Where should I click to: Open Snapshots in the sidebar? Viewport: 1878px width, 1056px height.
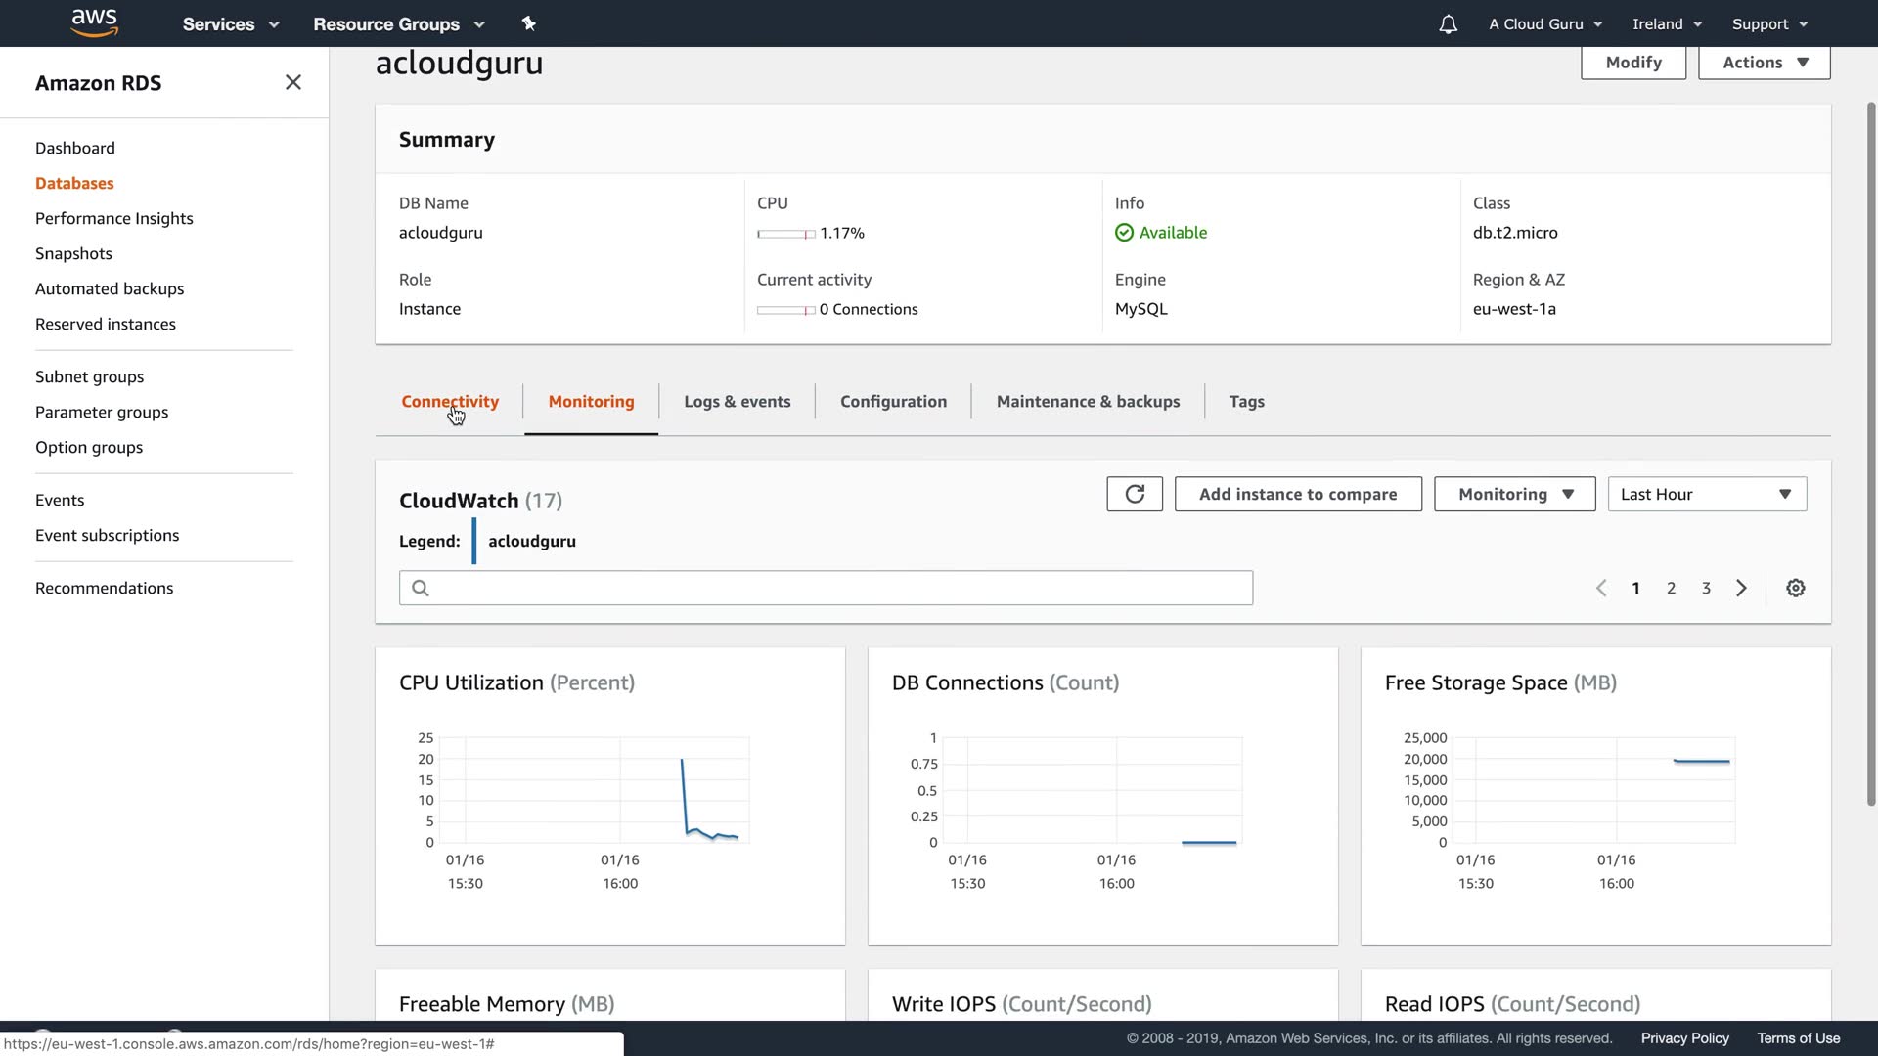click(73, 254)
